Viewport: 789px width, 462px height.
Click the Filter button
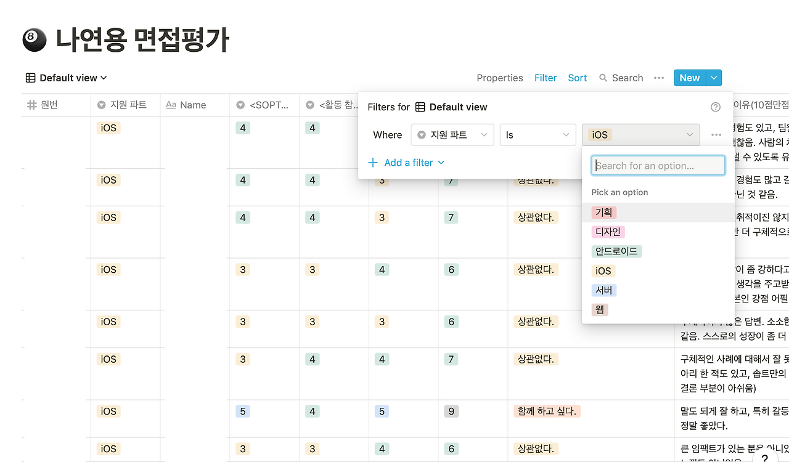546,78
